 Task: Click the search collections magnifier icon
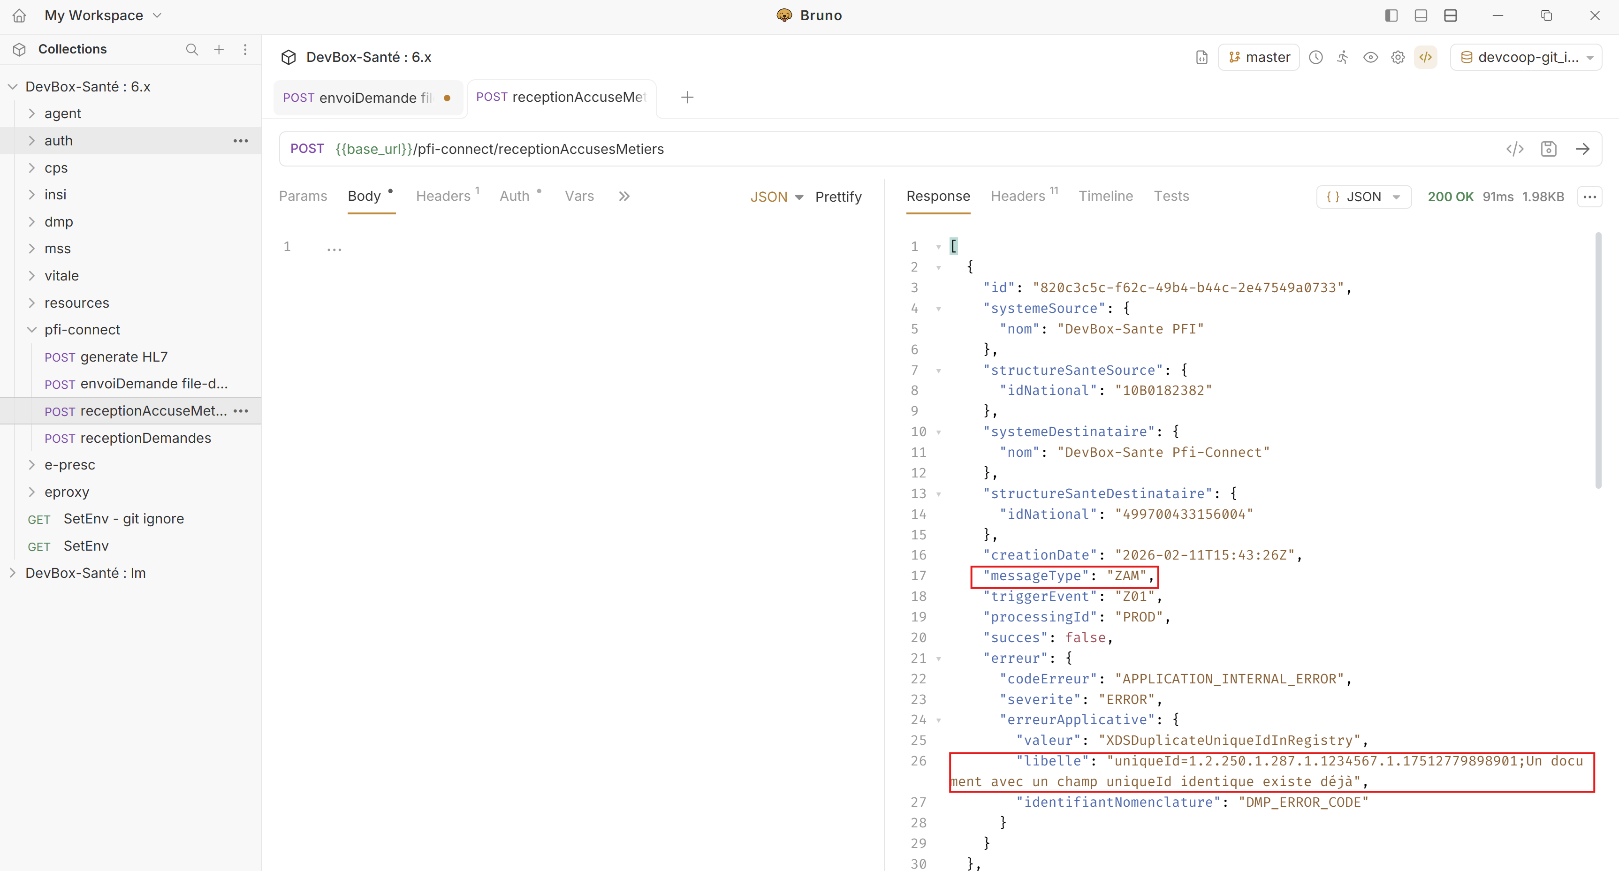(x=192, y=49)
